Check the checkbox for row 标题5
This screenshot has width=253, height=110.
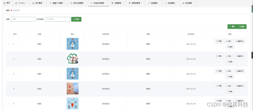point(9,104)
